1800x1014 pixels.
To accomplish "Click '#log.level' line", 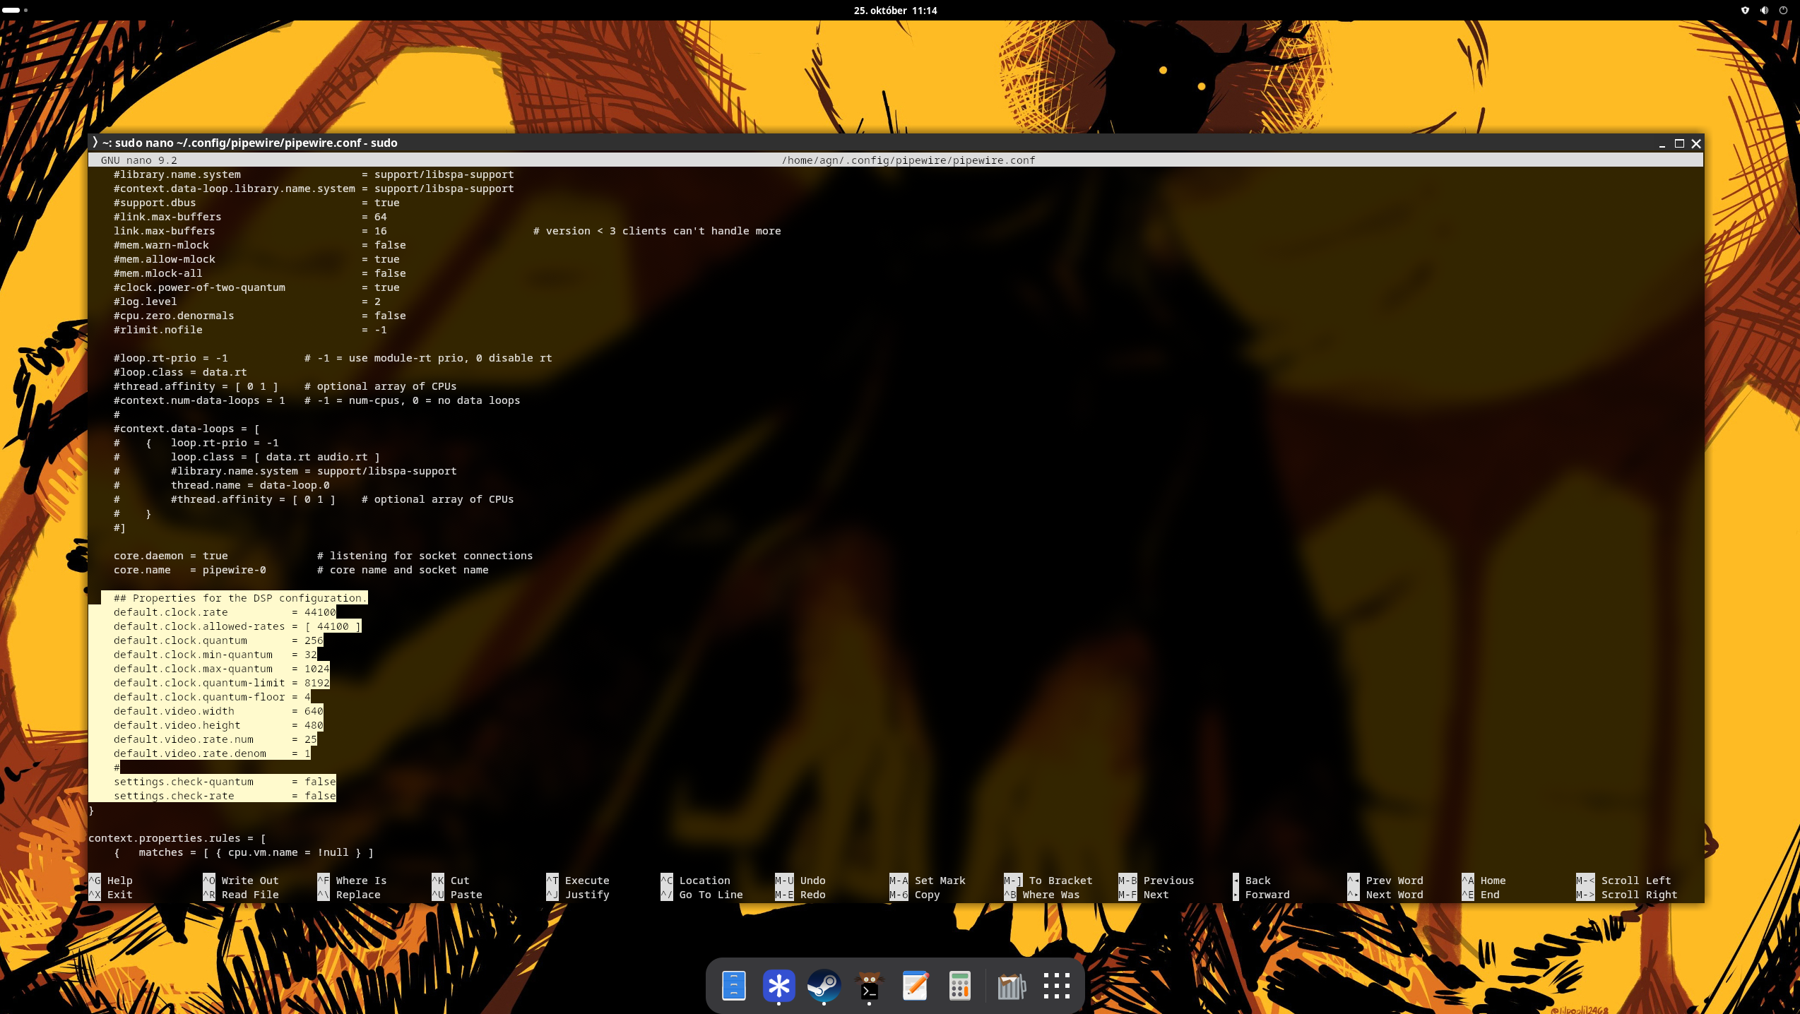I will (x=247, y=302).
